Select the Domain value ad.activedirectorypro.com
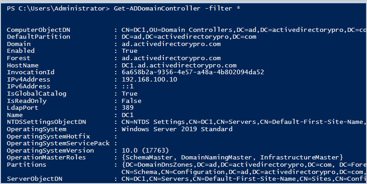367x184 pixels. [171, 44]
